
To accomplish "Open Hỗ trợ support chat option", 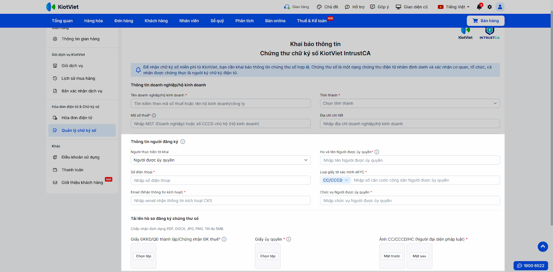I will (x=355, y=7).
